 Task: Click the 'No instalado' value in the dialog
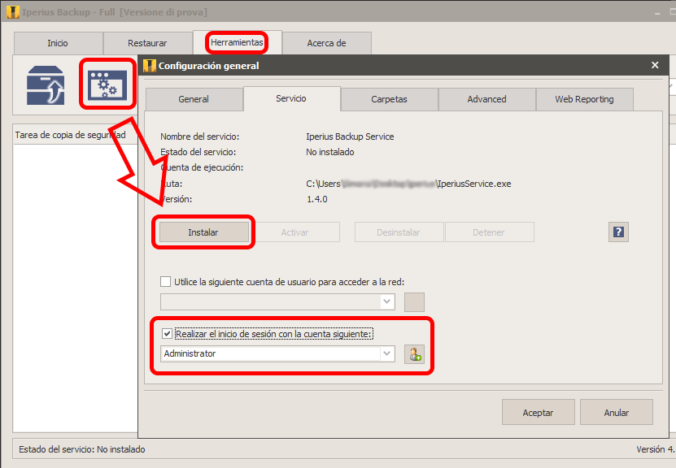[330, 152]
